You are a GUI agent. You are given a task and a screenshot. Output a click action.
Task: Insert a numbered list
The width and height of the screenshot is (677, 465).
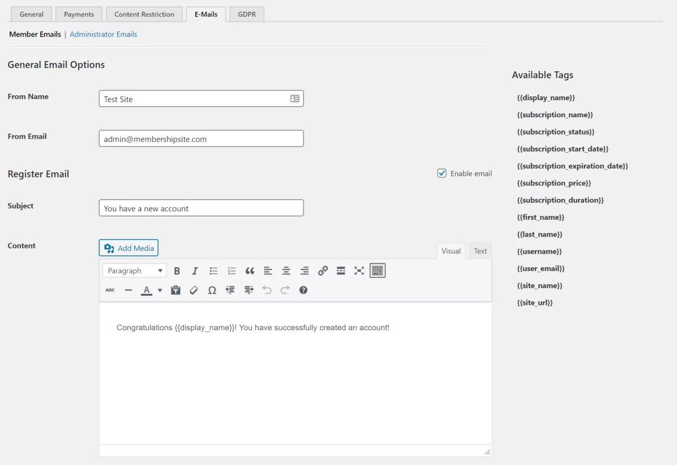[231, 271]
